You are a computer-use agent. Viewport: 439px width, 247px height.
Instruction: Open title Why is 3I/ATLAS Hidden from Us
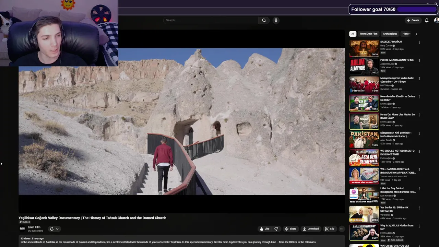[x=397, y=227]
